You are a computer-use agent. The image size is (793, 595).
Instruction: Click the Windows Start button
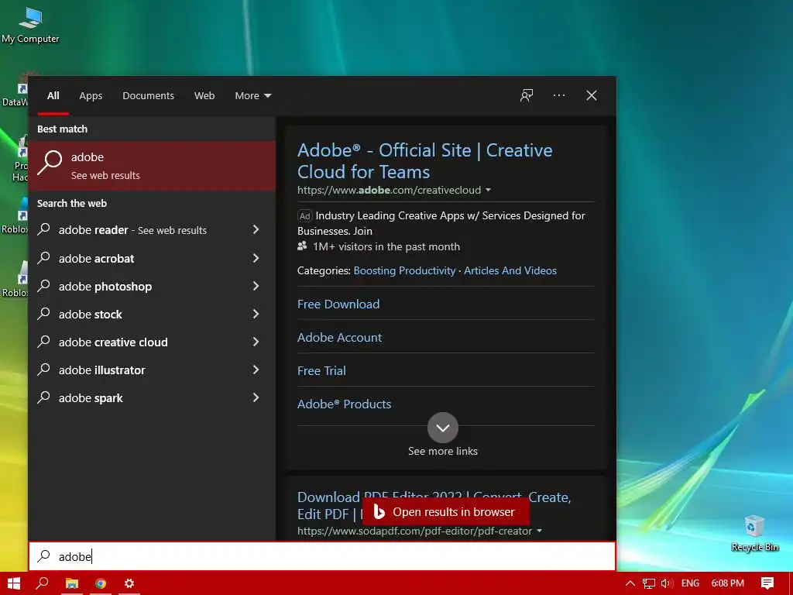(x=14, y=583)
